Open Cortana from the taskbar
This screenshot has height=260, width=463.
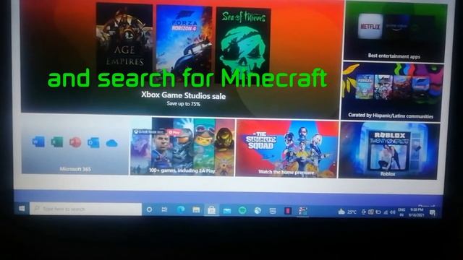[150, 209]
